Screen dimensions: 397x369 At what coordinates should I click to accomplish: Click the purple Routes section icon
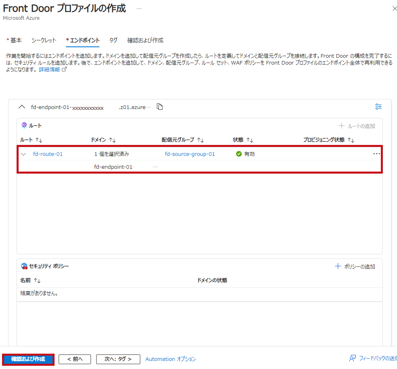24,125
